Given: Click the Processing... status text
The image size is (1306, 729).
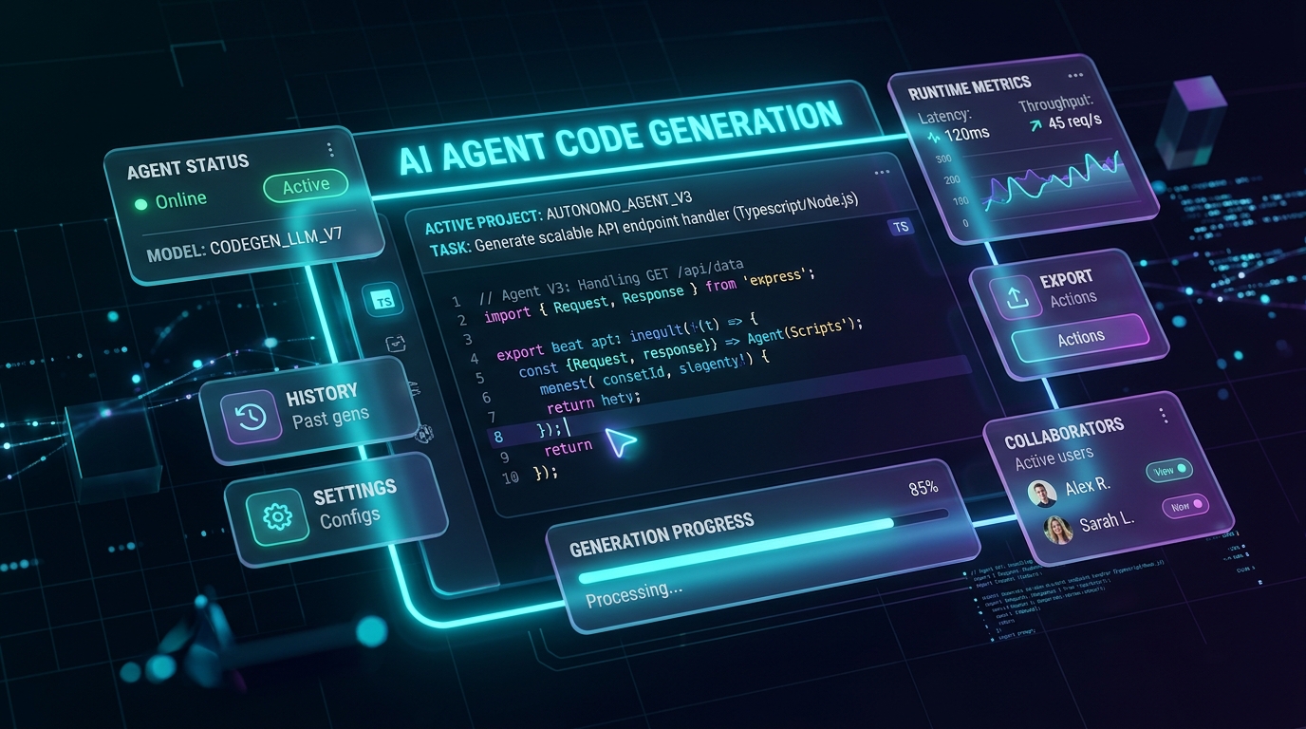Looking at the screenshot, I should 633,594.
